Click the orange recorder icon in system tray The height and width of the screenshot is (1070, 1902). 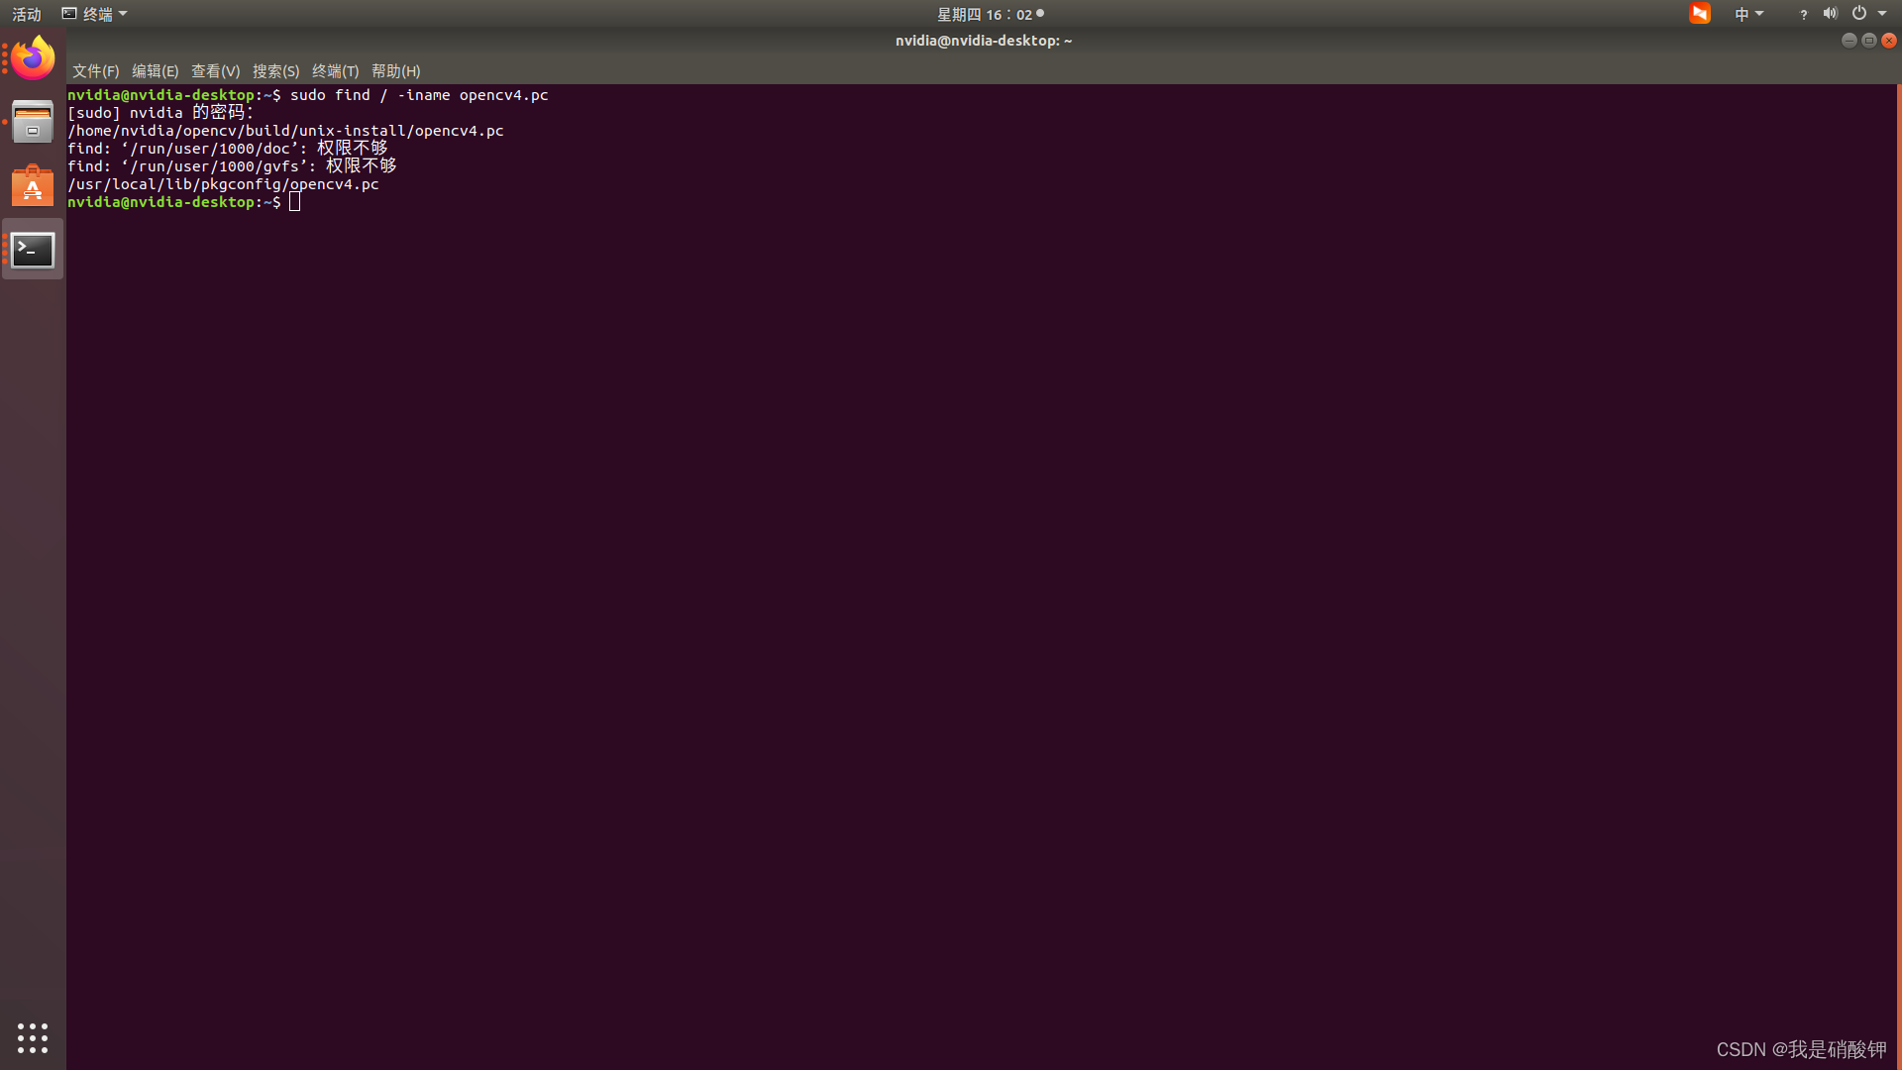(1700, 14)
